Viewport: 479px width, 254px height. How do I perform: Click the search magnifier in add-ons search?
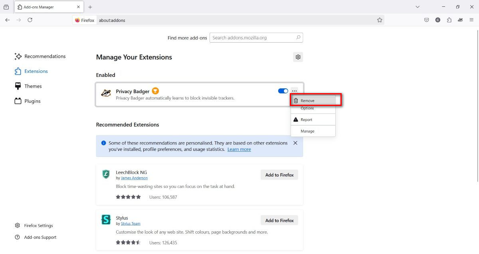pos(298,37)
